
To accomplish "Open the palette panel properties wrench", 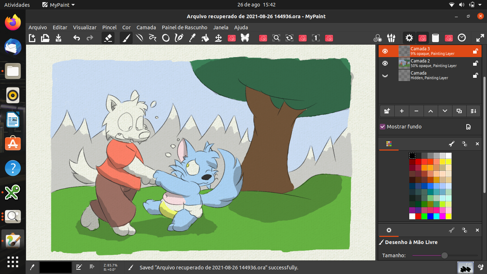I will click(x=452, y=144).
